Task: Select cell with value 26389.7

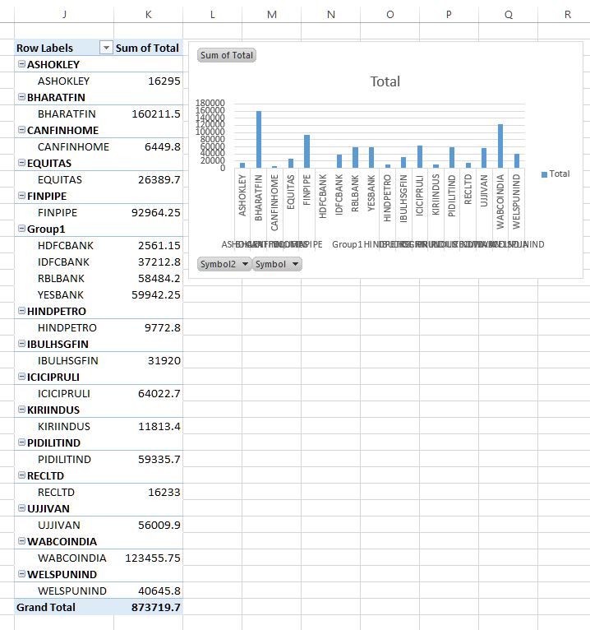Action: click(148, 179)
